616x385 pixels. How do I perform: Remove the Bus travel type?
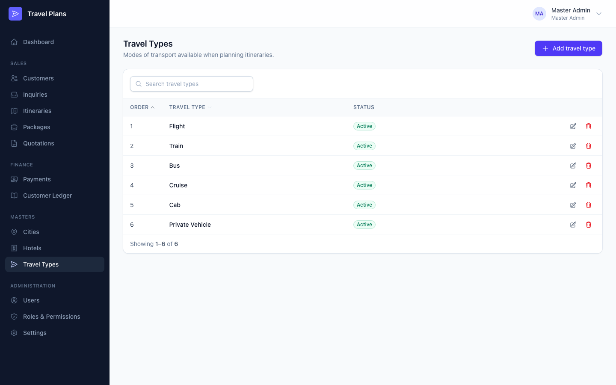589,166
